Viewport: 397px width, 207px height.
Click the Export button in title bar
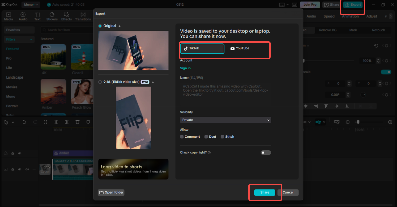coord(353,5)
